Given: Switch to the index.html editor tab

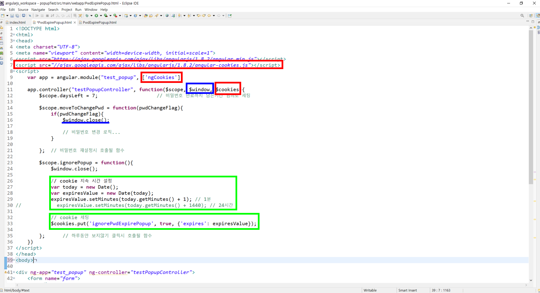Looking at the screenshot, I should (x=17, y=23).
